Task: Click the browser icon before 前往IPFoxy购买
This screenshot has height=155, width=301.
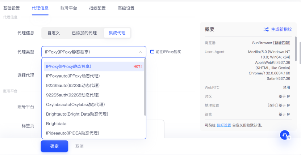Action: (152, 52)
